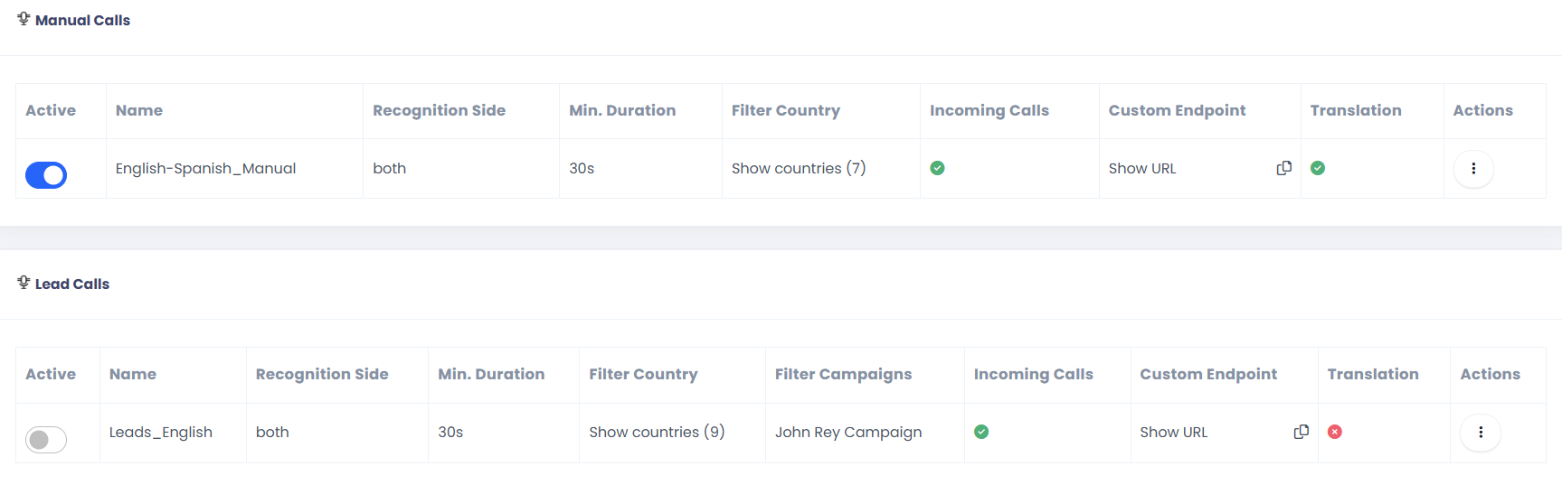1562x485 pixels.
Task: Click Manual Calls green incoming calls checkmark
Action: click(x=937, y=168)
